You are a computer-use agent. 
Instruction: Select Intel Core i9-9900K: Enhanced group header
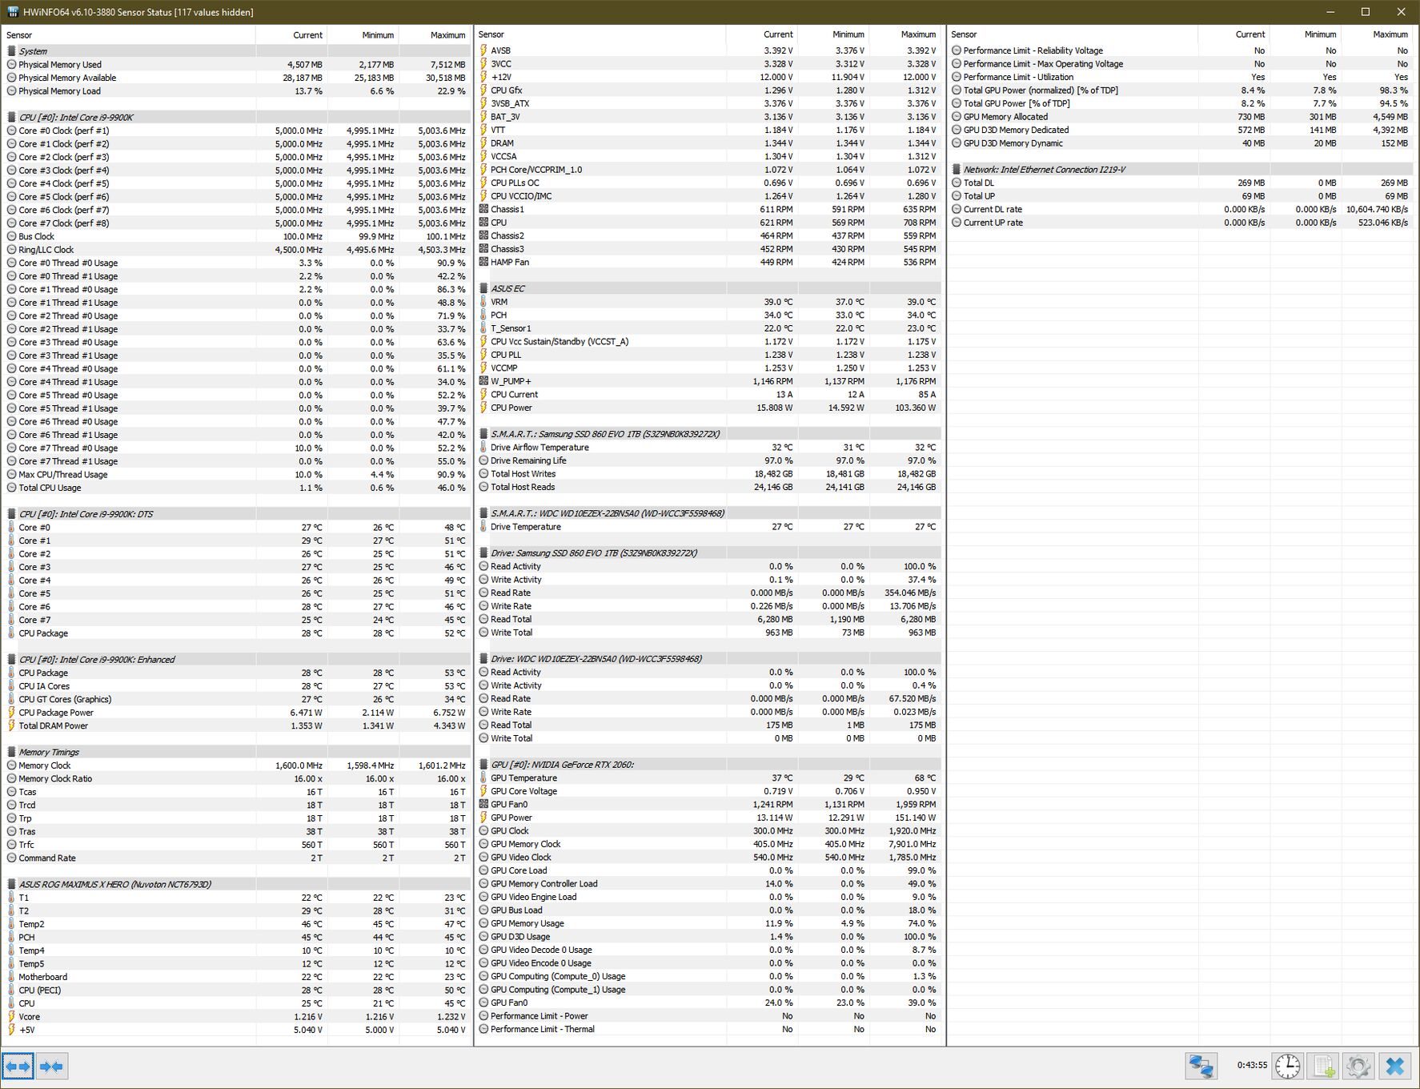tap(236, 660)
